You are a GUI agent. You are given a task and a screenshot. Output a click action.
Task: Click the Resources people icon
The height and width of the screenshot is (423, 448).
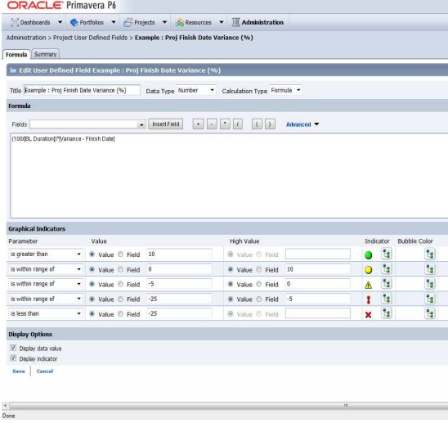(179, 22)
